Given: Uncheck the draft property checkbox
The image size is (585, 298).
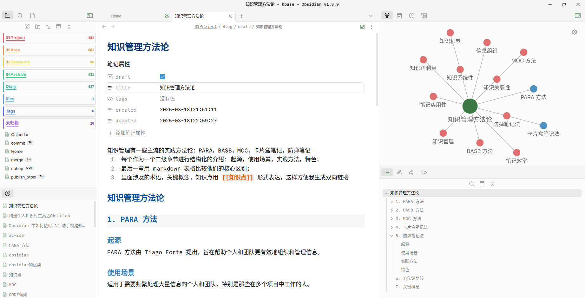Looking at the screenshot, I should coord(162,76).
